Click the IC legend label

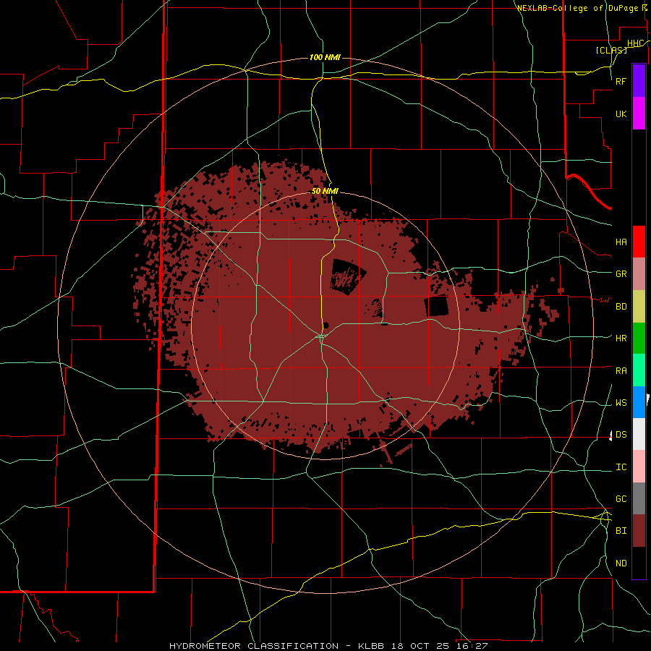click(621, 467)
